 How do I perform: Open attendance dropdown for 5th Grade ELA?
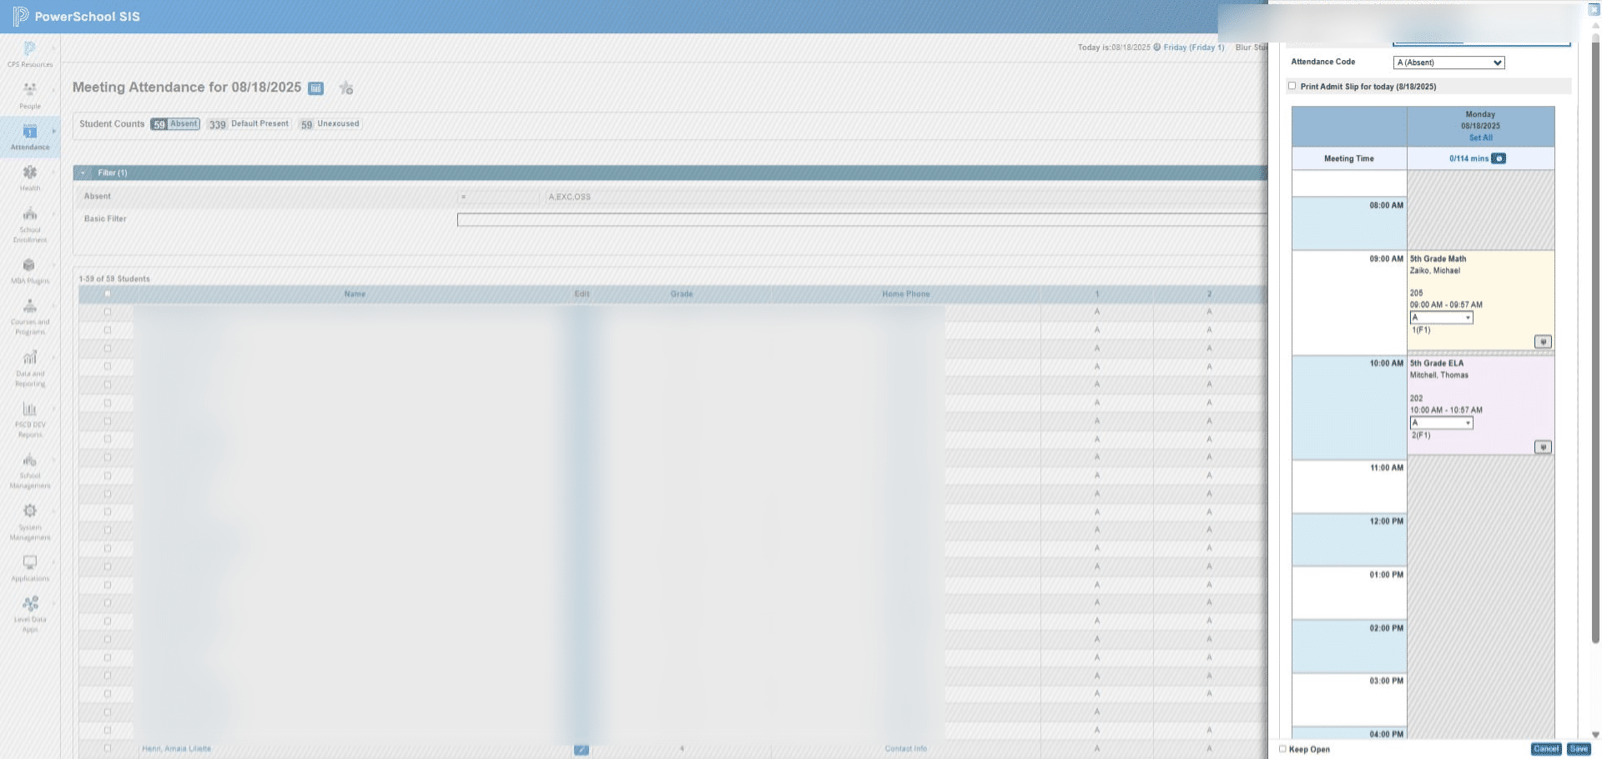point(1441,423)
